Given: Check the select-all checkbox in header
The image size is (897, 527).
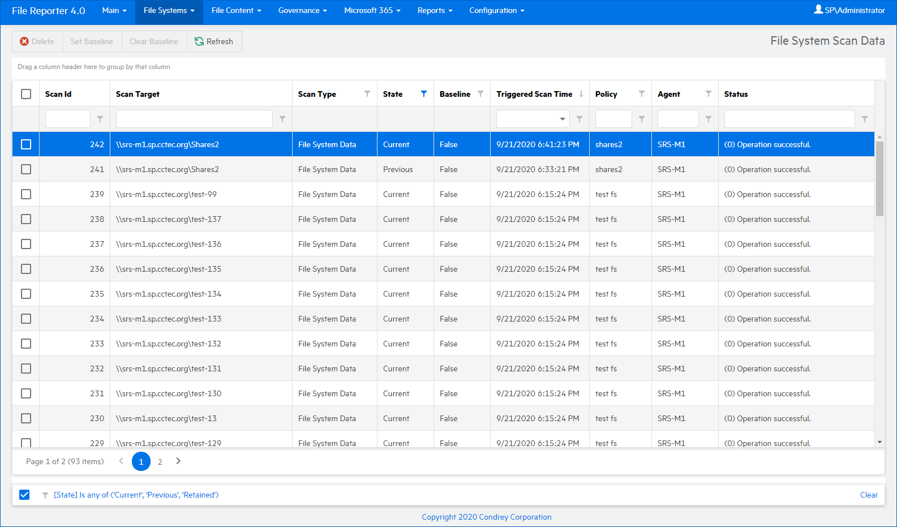Looking at the screenshot, I should (x=26, y=94).
